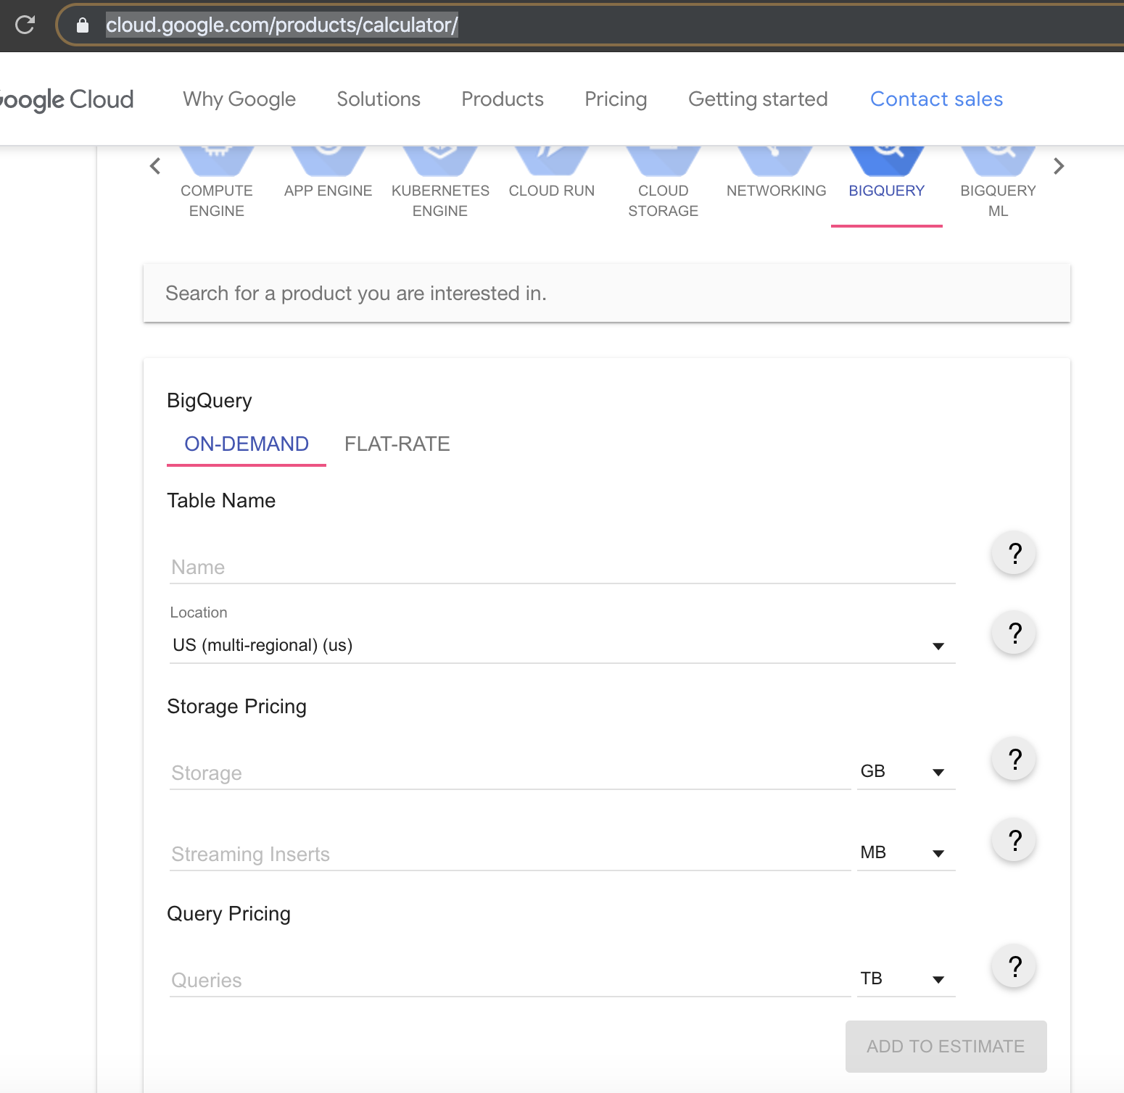This screenshot has height=1093, width=1124.
Task: Change Streaming Inserts unit from MB
Action: tap(906, 852)
